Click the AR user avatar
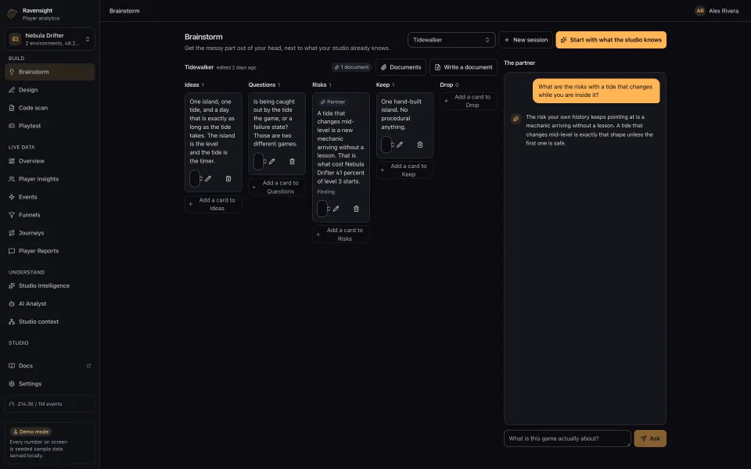751x469 pixels. [699, 10]
